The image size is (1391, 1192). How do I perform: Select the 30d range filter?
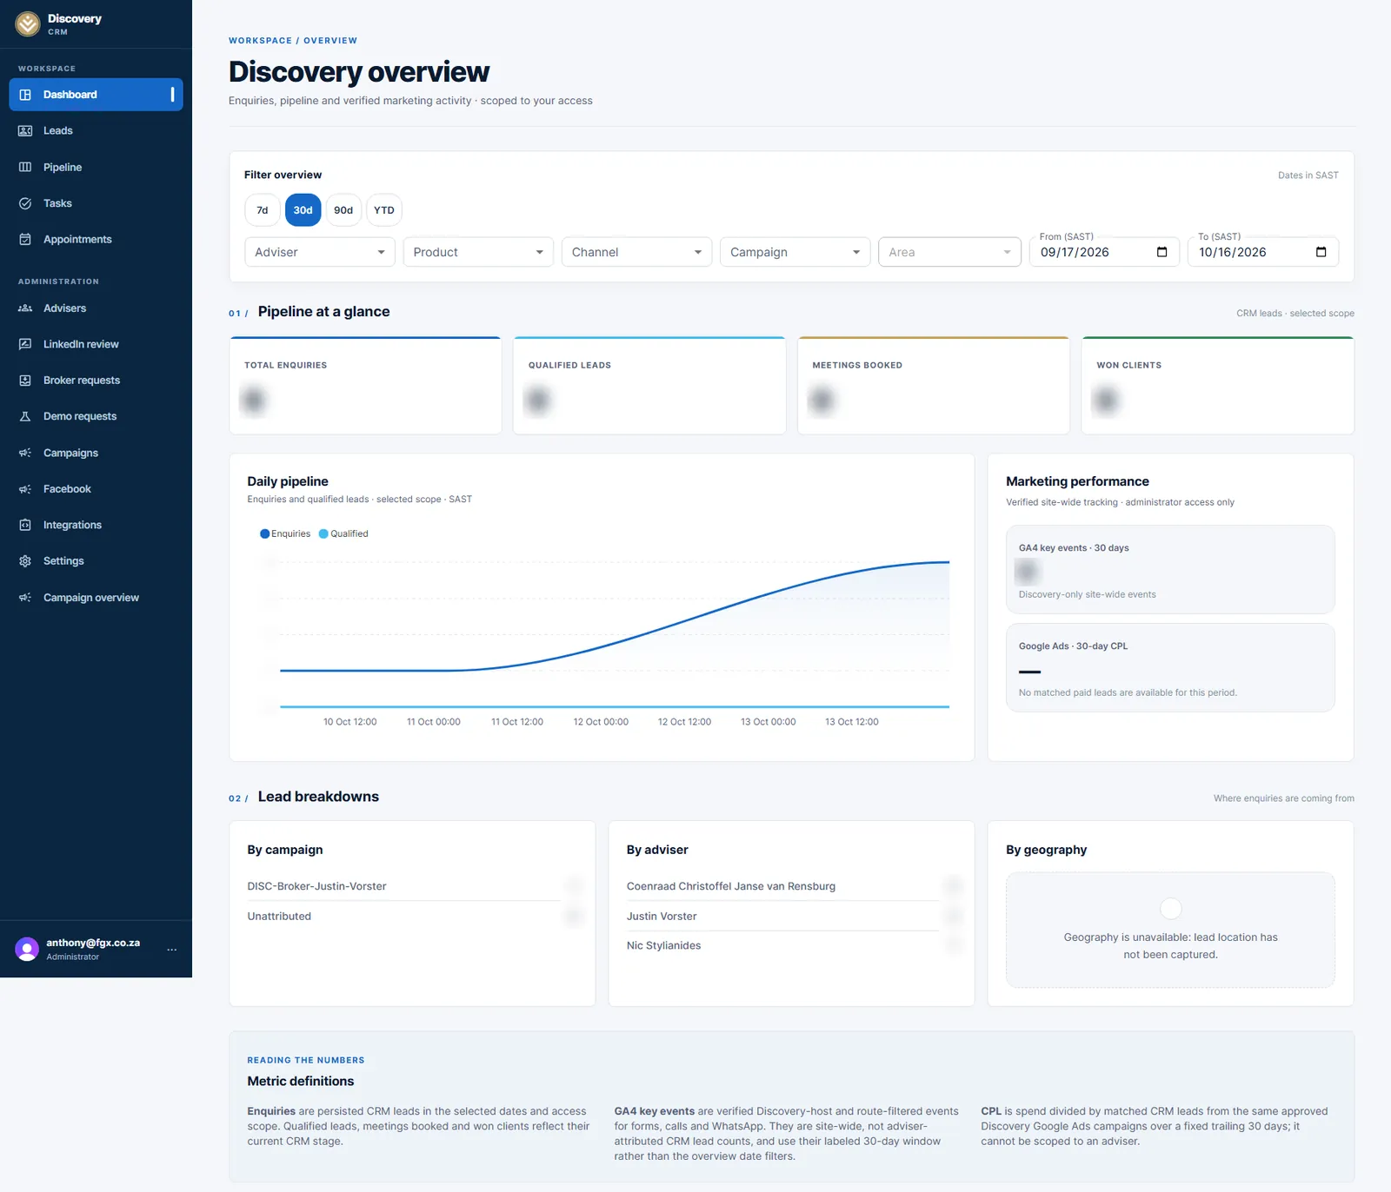pyautogui.click(x=303, y=210)
